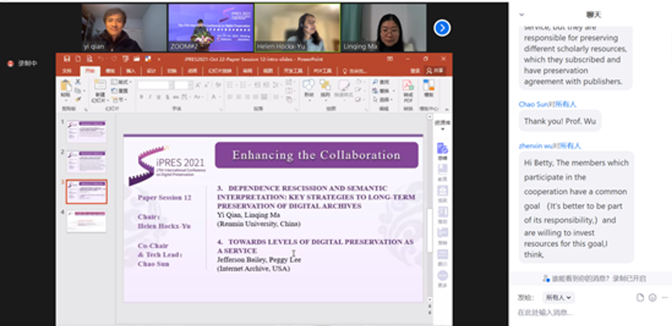Click the 共享 (Share) button in PowerPoint
Image resolution: width=672 pixels, height=326 pixels.
(x=435, y=71)
